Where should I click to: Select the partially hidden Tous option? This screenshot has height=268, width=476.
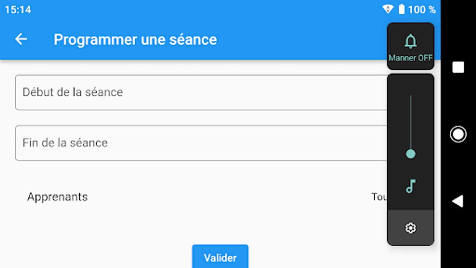379,197
